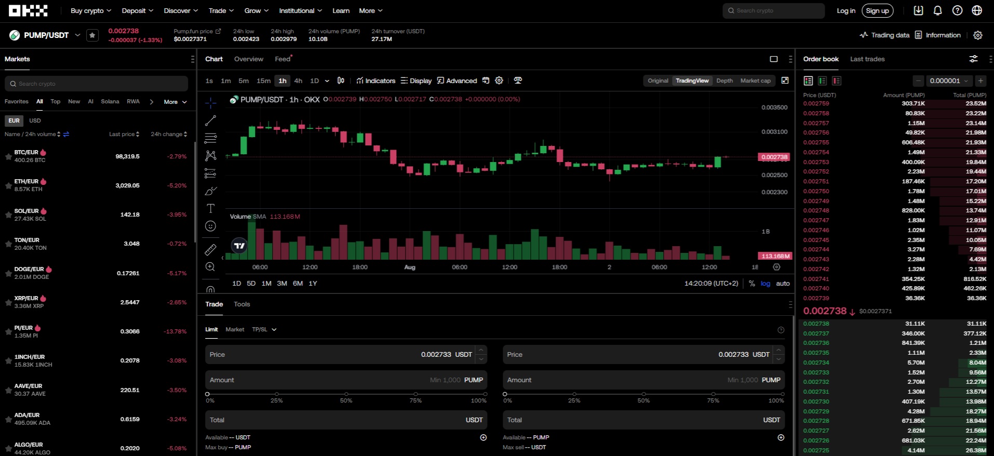Open the emoji sticker tool
Screen dimensions: 994x456
click(210, 226)
